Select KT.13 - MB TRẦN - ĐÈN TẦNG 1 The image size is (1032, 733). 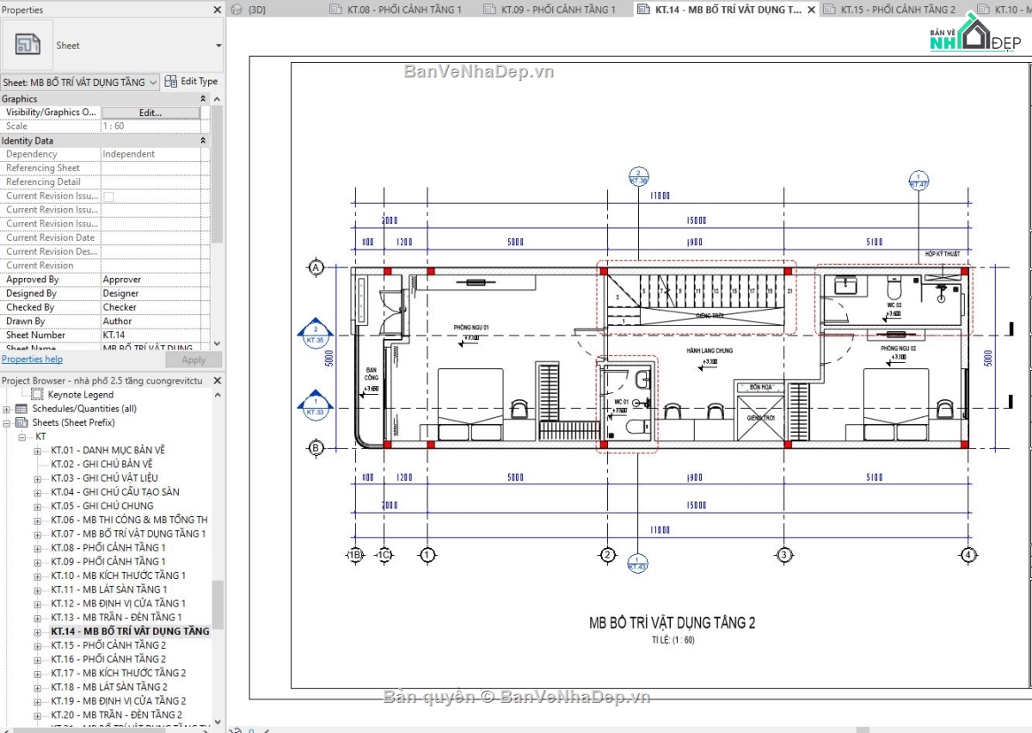(116, 618)
